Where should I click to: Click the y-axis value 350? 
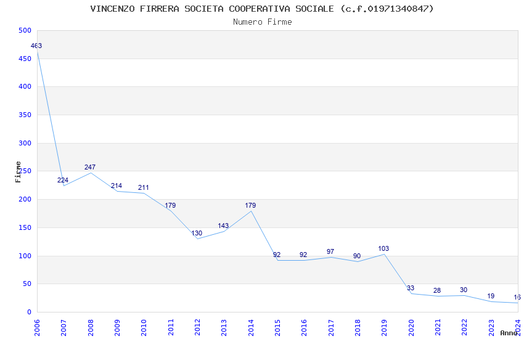(x=25, y=115)
